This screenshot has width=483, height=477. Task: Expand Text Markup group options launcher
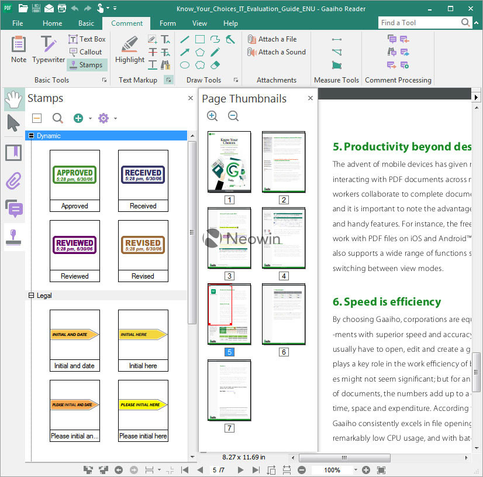click(x=168, y=80)
